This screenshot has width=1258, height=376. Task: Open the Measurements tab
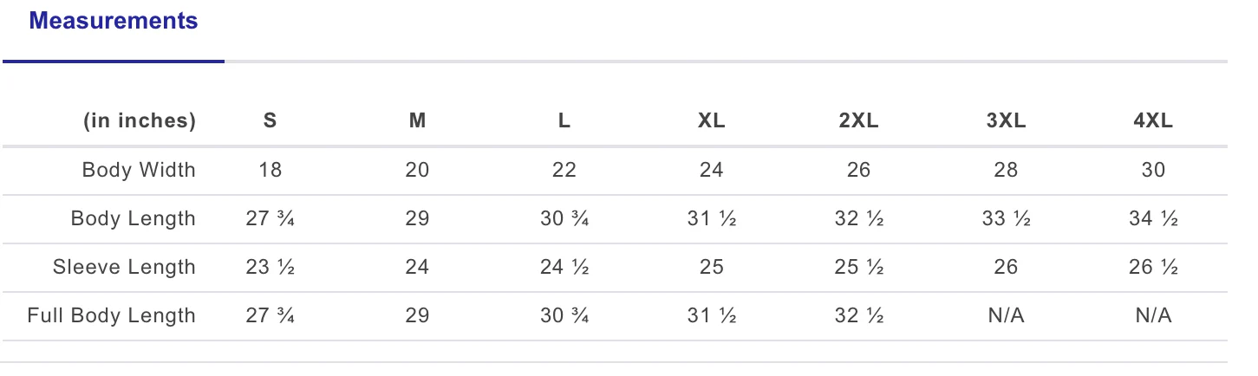pos(114,22)
